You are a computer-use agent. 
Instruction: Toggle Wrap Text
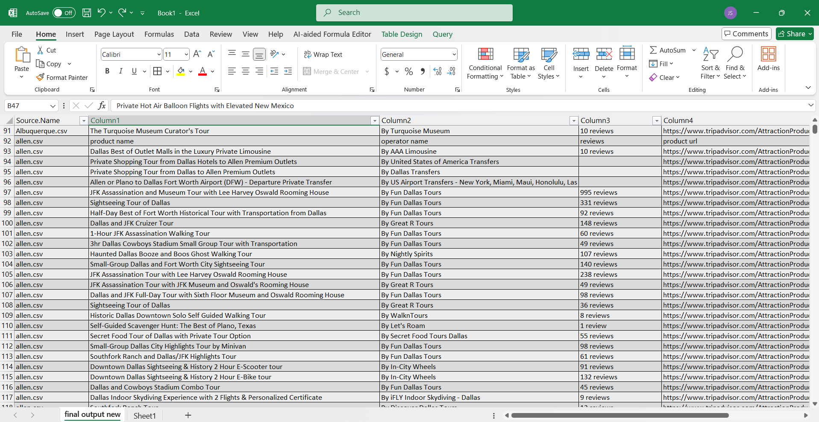(x=323, y=54)
